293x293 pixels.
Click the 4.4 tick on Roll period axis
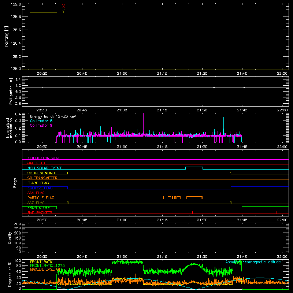[18, 79]
